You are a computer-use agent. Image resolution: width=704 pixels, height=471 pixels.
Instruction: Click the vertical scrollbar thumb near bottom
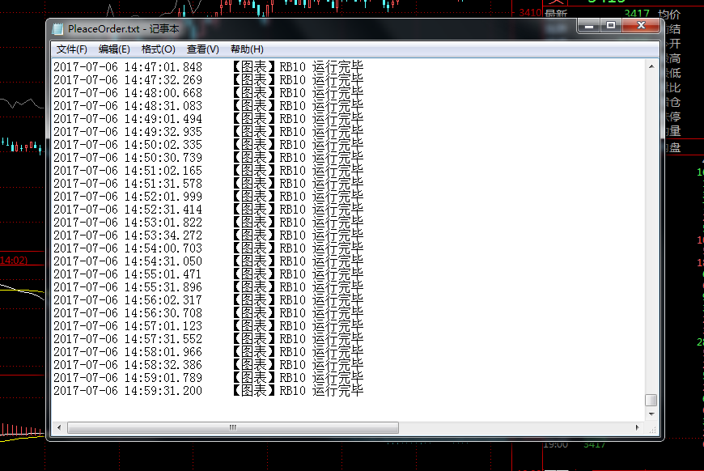pos(651,400)
